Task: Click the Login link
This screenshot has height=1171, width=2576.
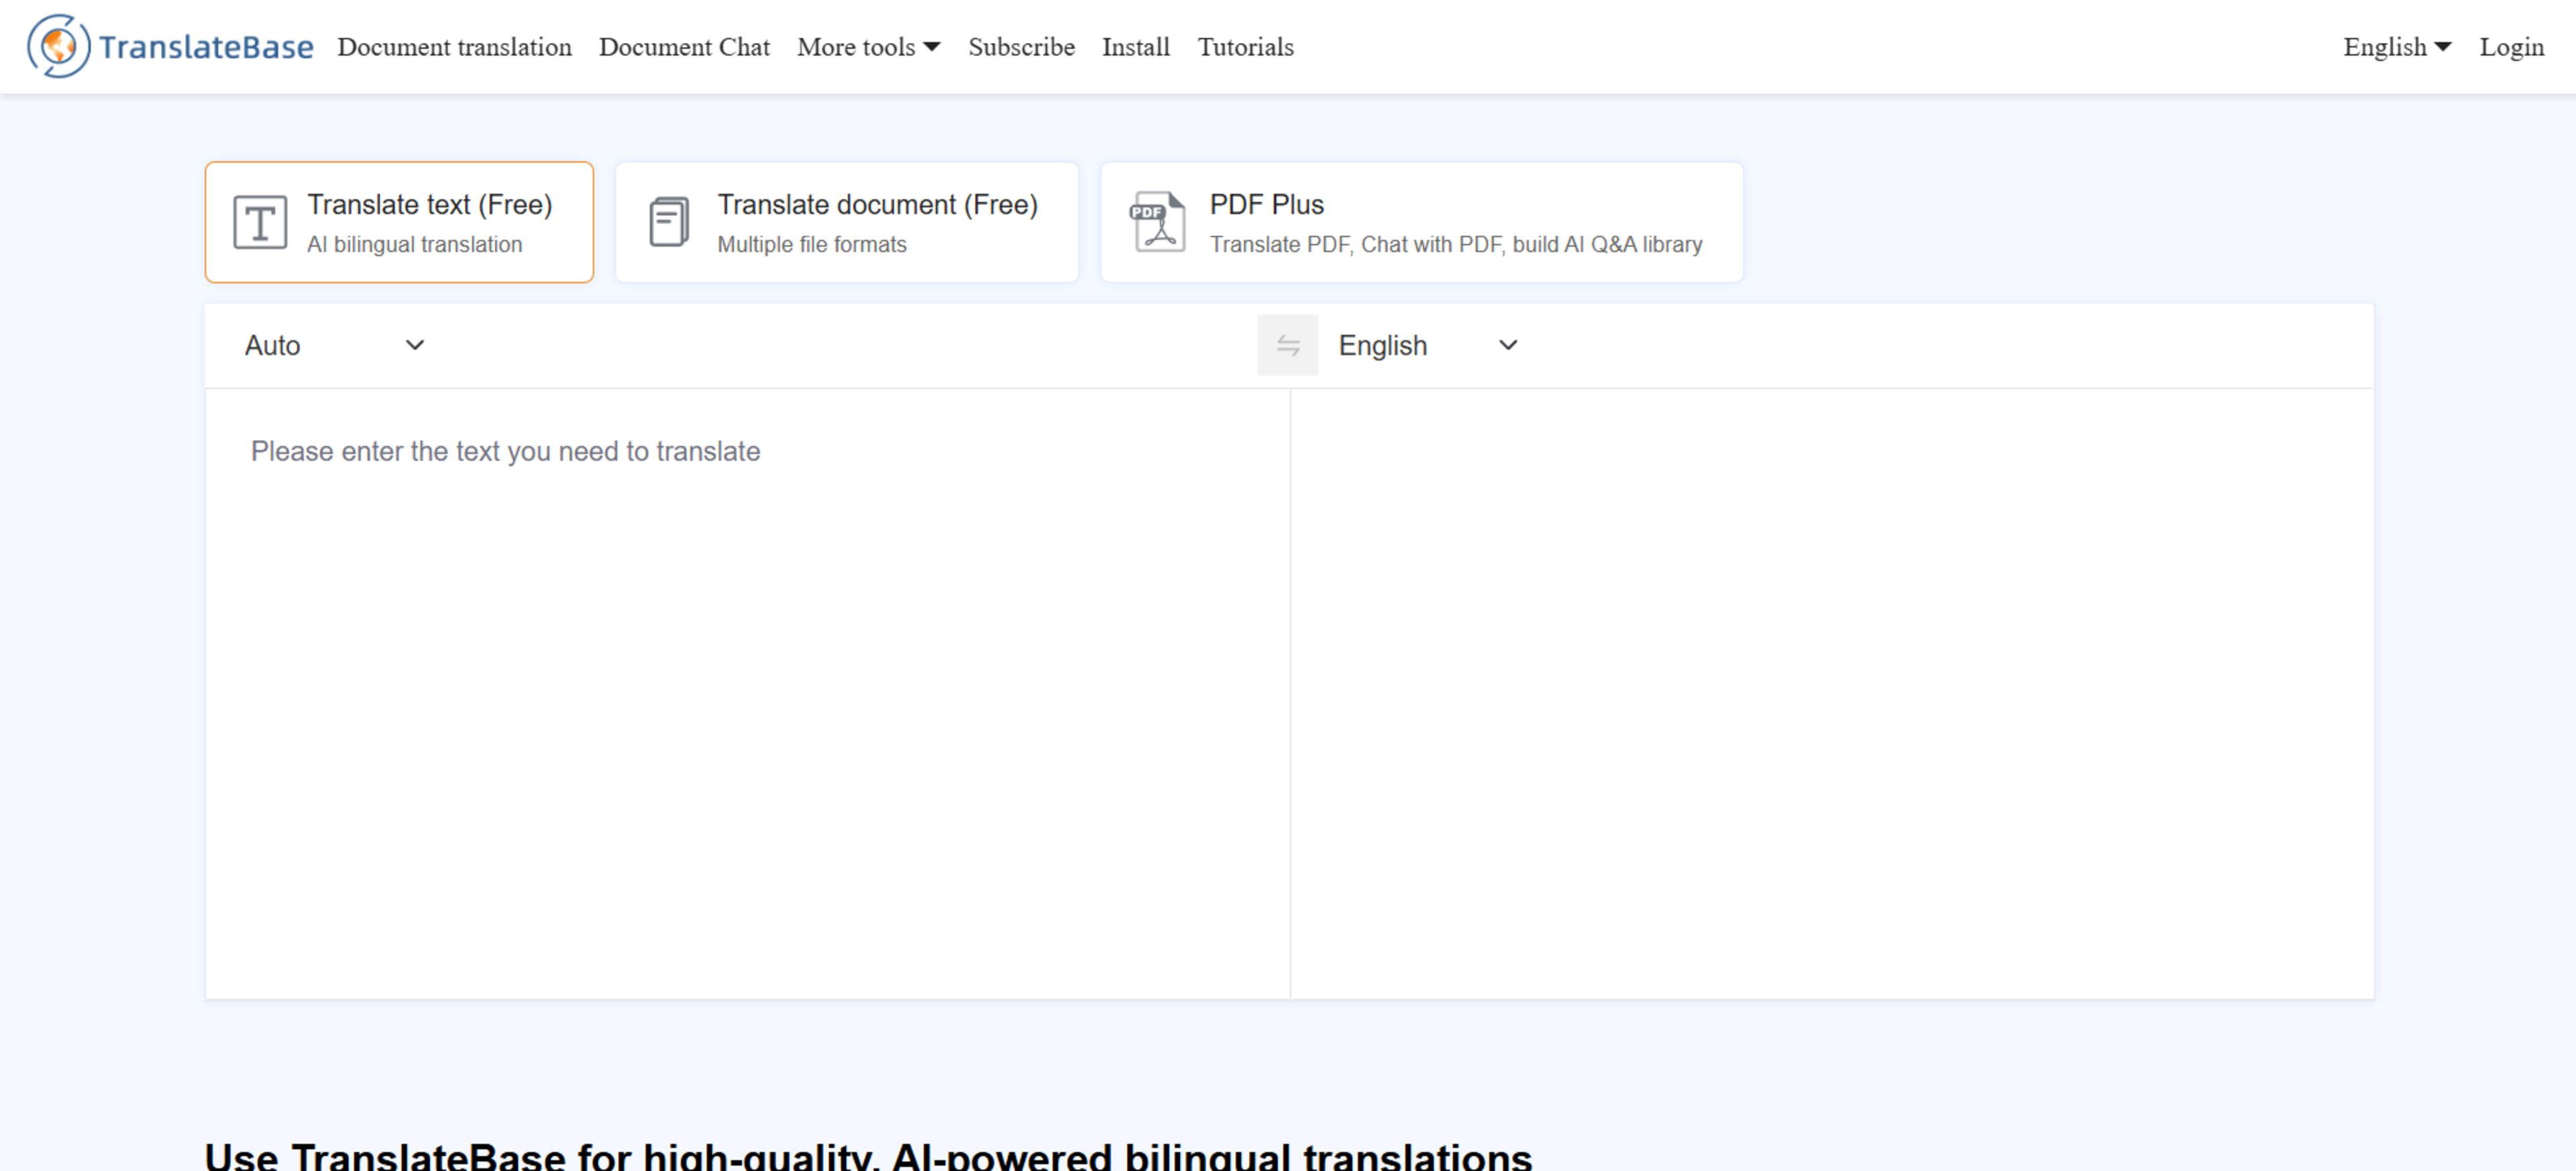Action: [2511, 47]
